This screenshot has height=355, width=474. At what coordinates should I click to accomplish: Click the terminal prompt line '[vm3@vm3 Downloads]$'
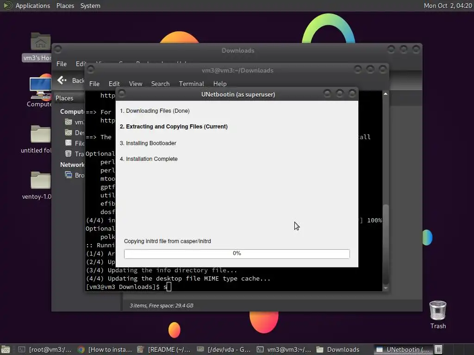(123, 287)
